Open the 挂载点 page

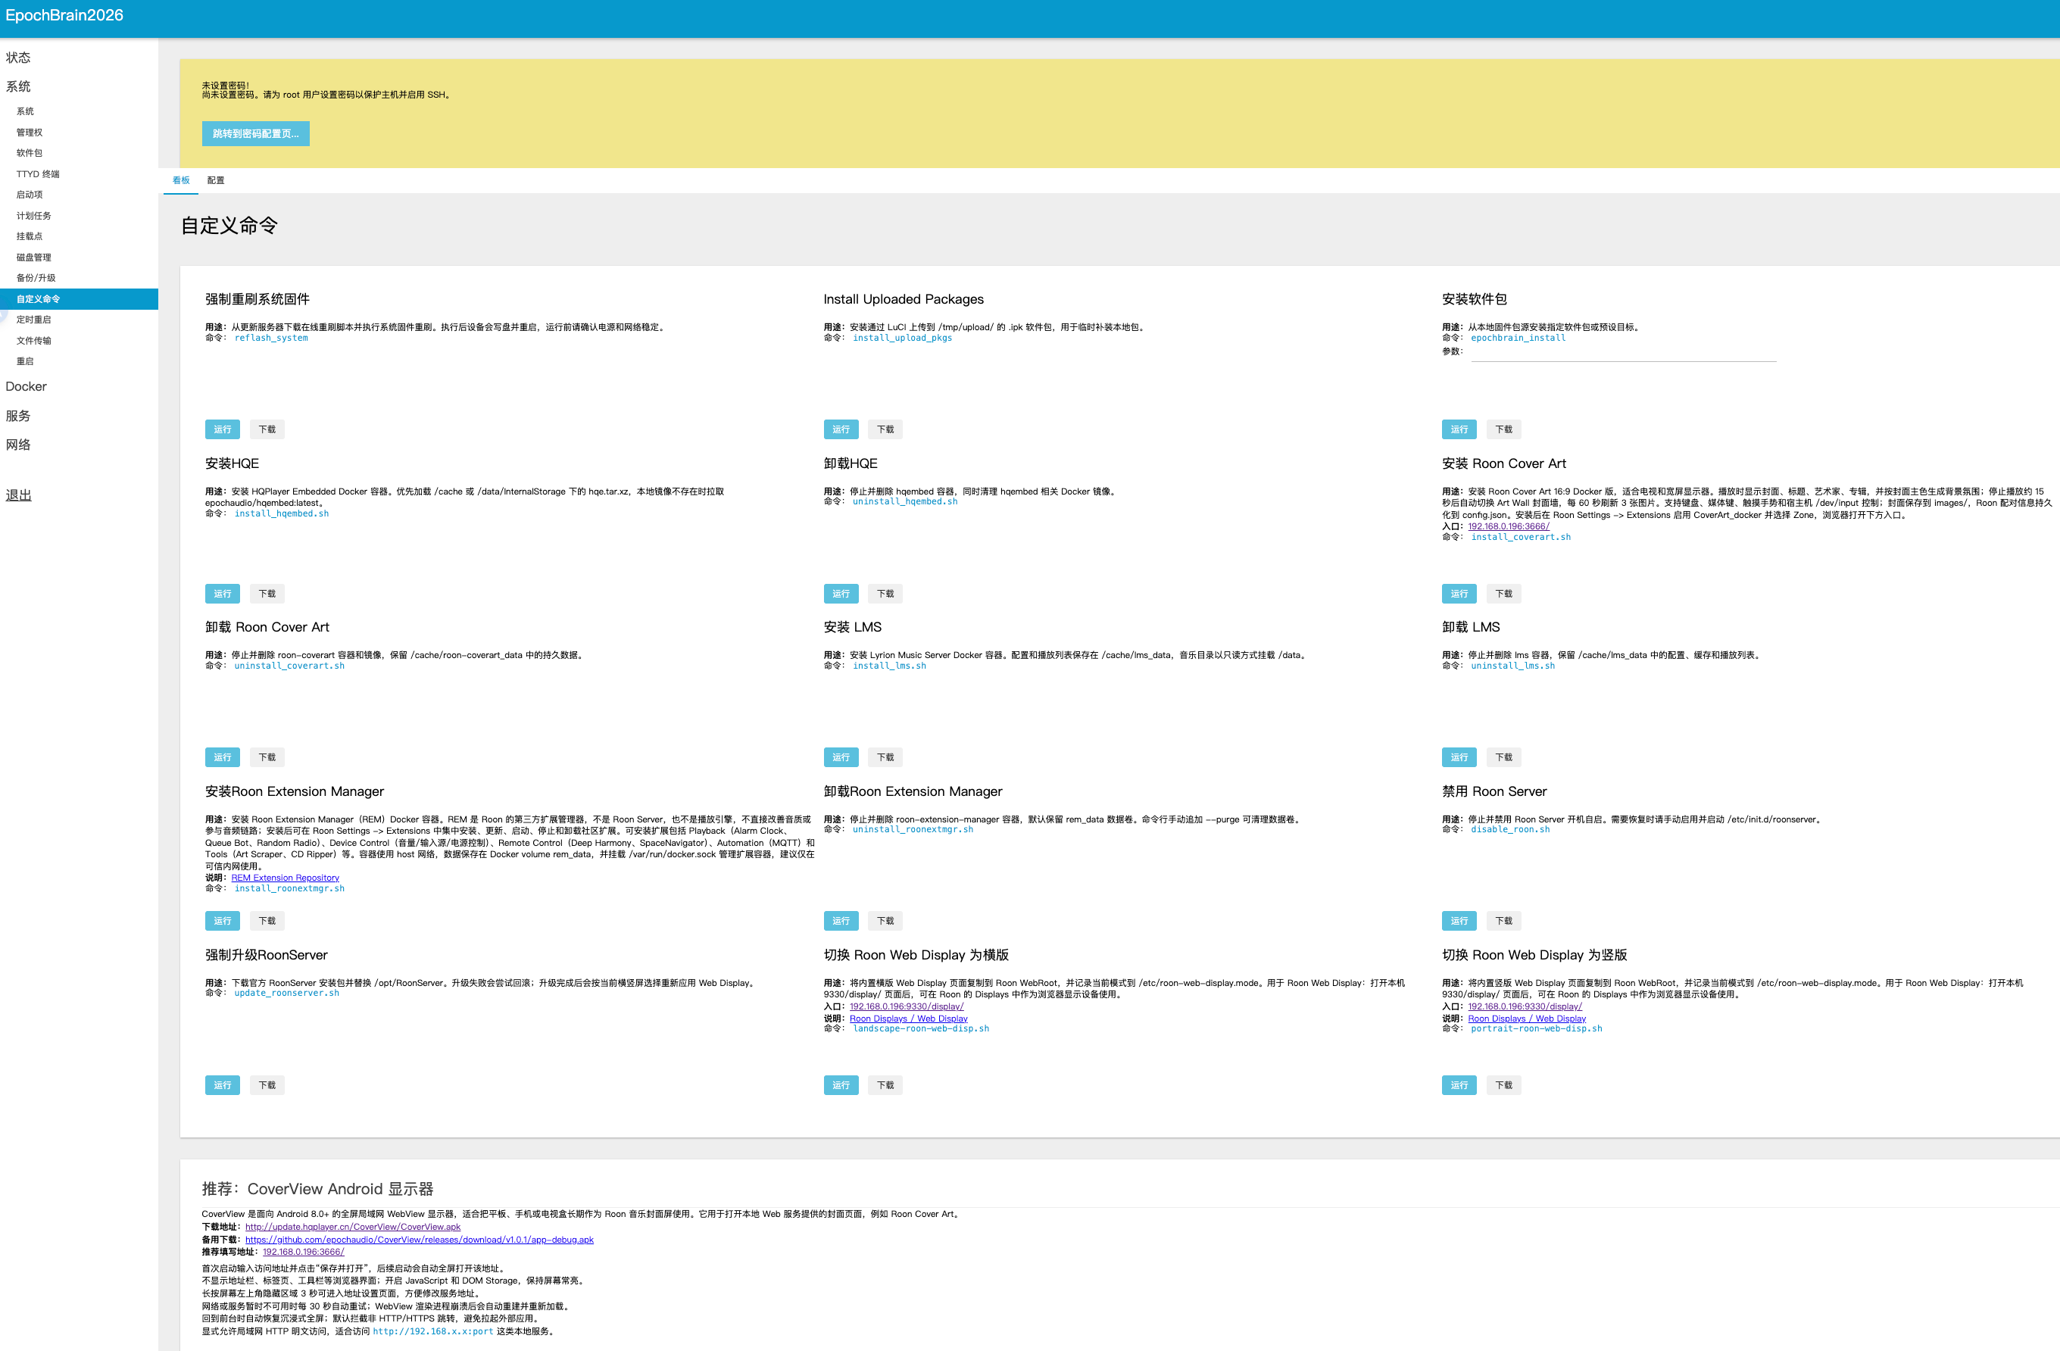[30, 236]
